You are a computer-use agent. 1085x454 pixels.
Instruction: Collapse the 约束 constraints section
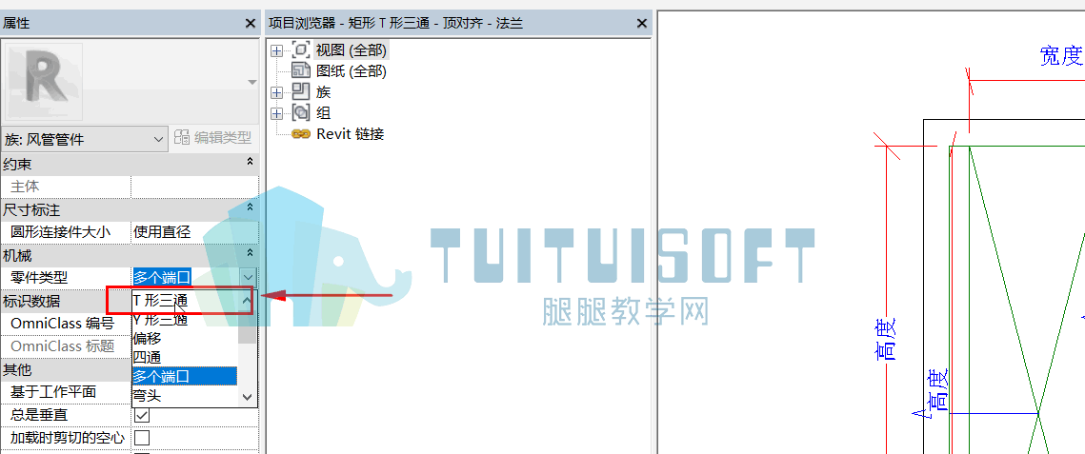[x=250, y=163]
